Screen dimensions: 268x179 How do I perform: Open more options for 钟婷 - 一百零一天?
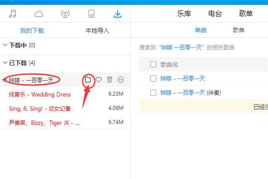(x=121, y=80)
